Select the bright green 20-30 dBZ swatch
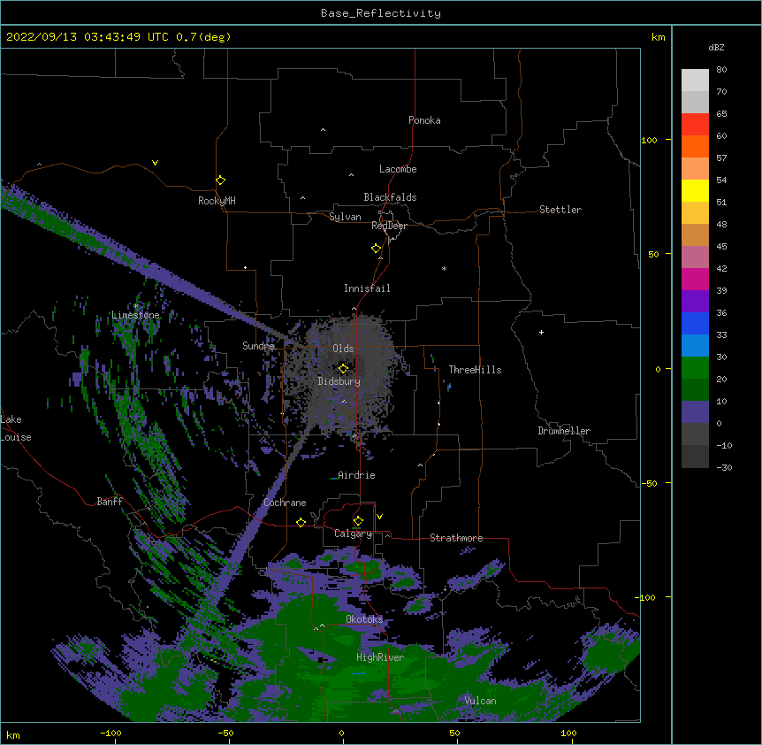 point(695,368)
